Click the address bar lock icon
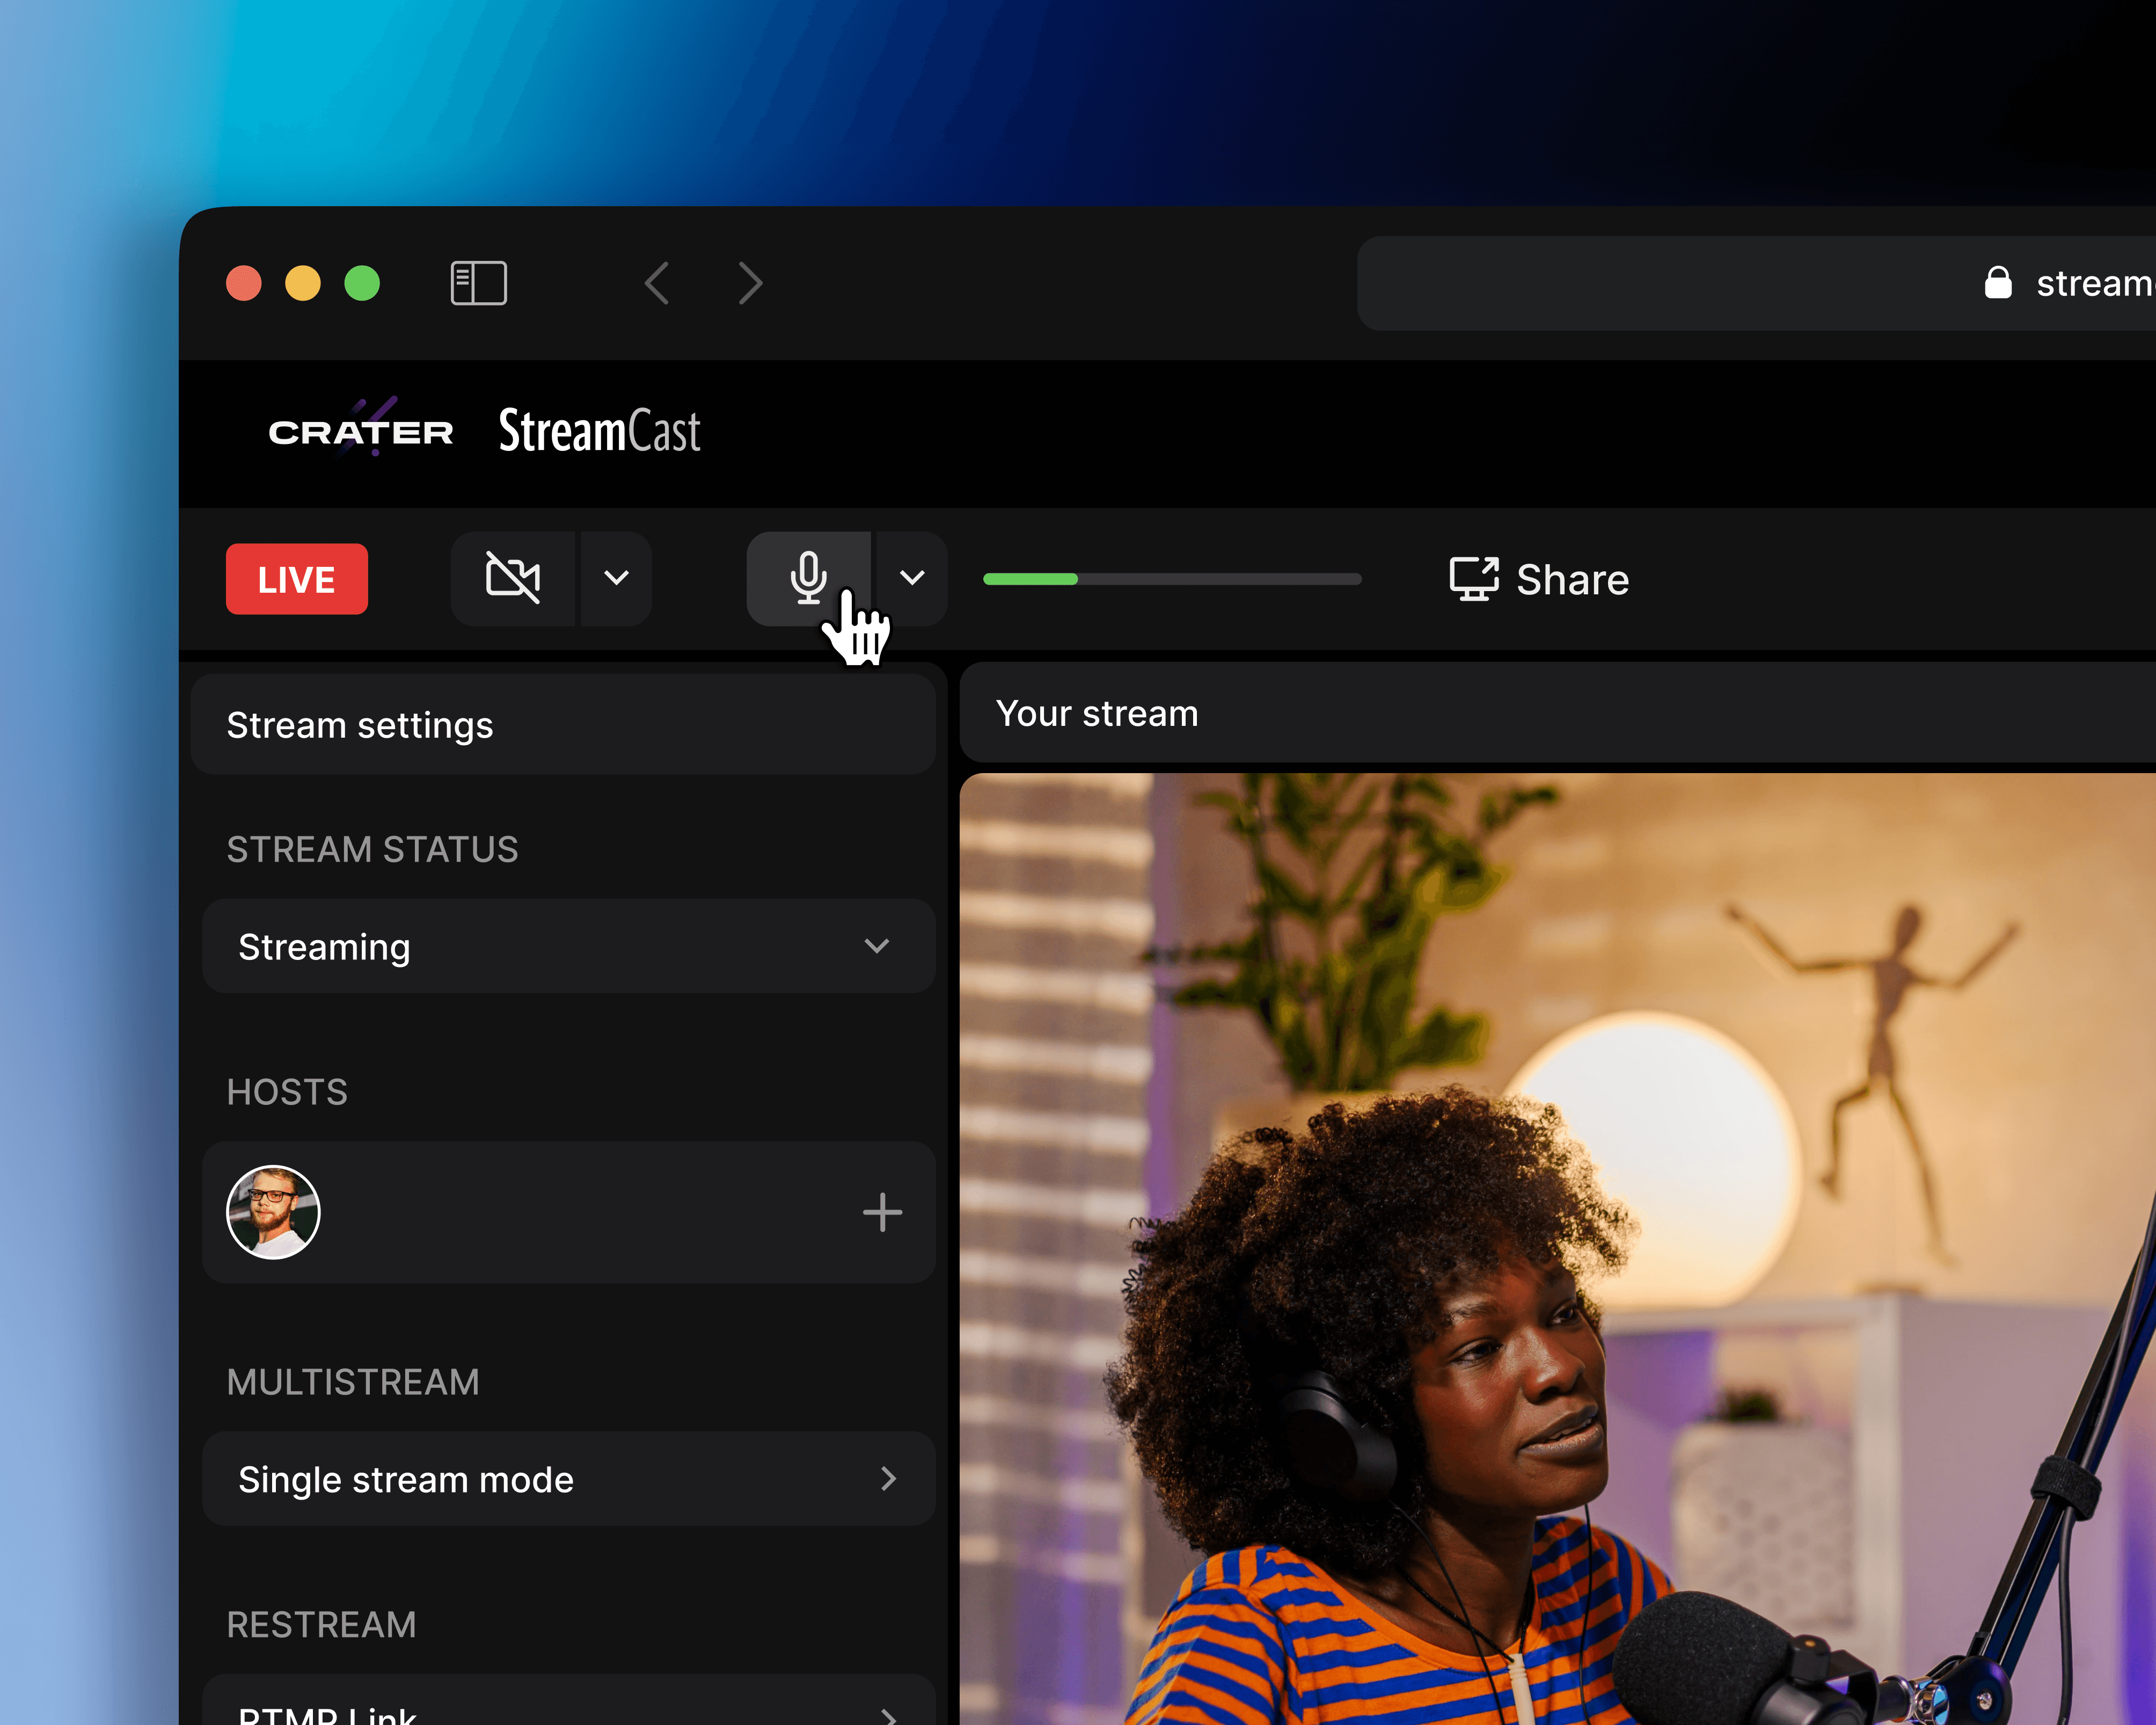The height and width of the screenshot is (1725, 2156). click(x=1997, y=283)
